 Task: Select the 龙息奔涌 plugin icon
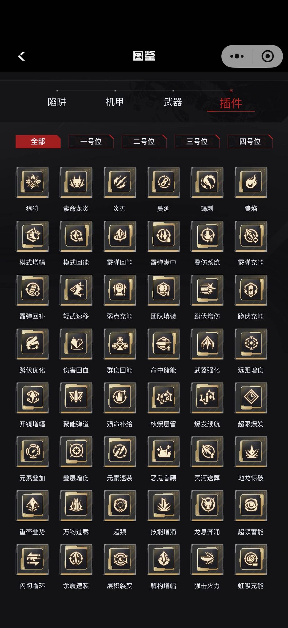[207, 506]
